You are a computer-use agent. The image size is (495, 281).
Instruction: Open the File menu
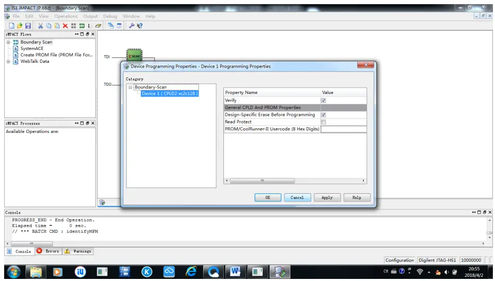tap(16, 16)
